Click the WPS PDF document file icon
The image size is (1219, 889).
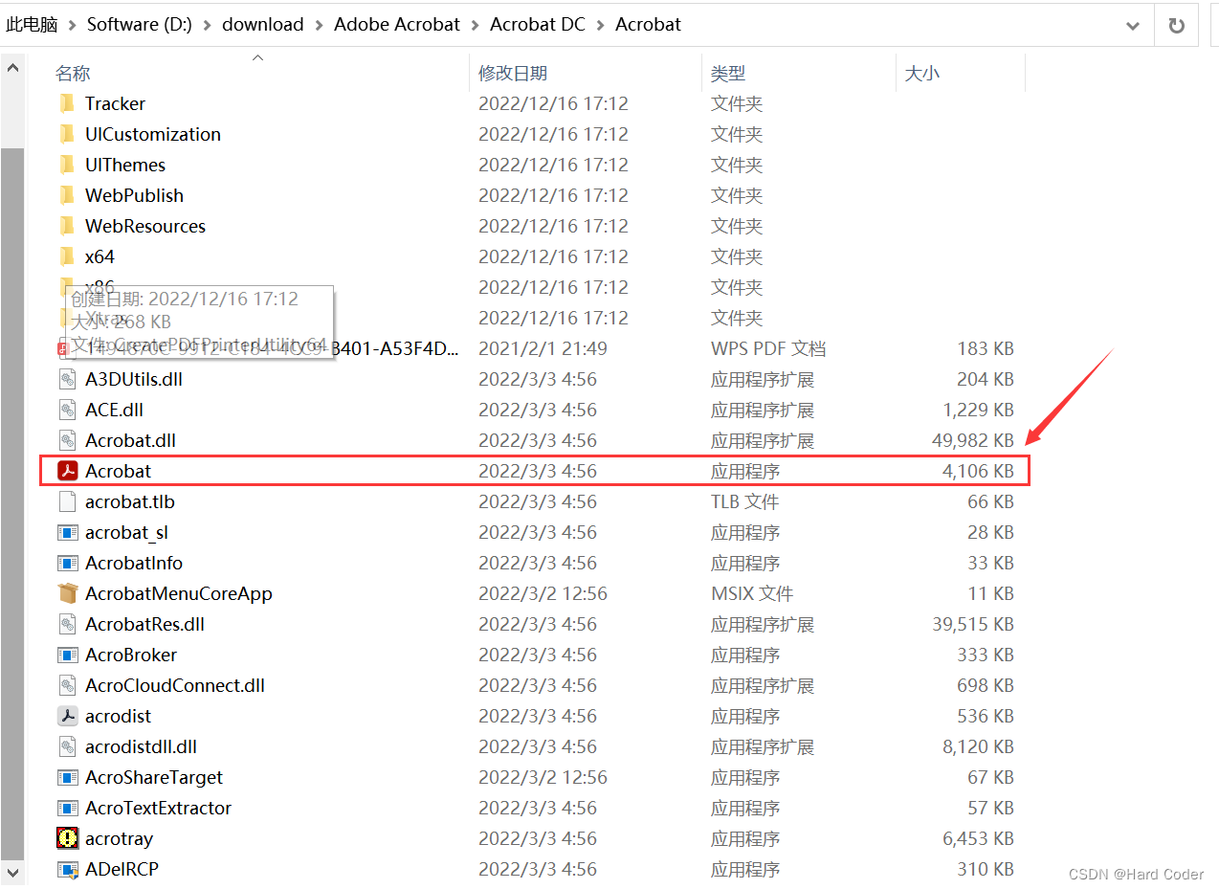click(63, 348)
